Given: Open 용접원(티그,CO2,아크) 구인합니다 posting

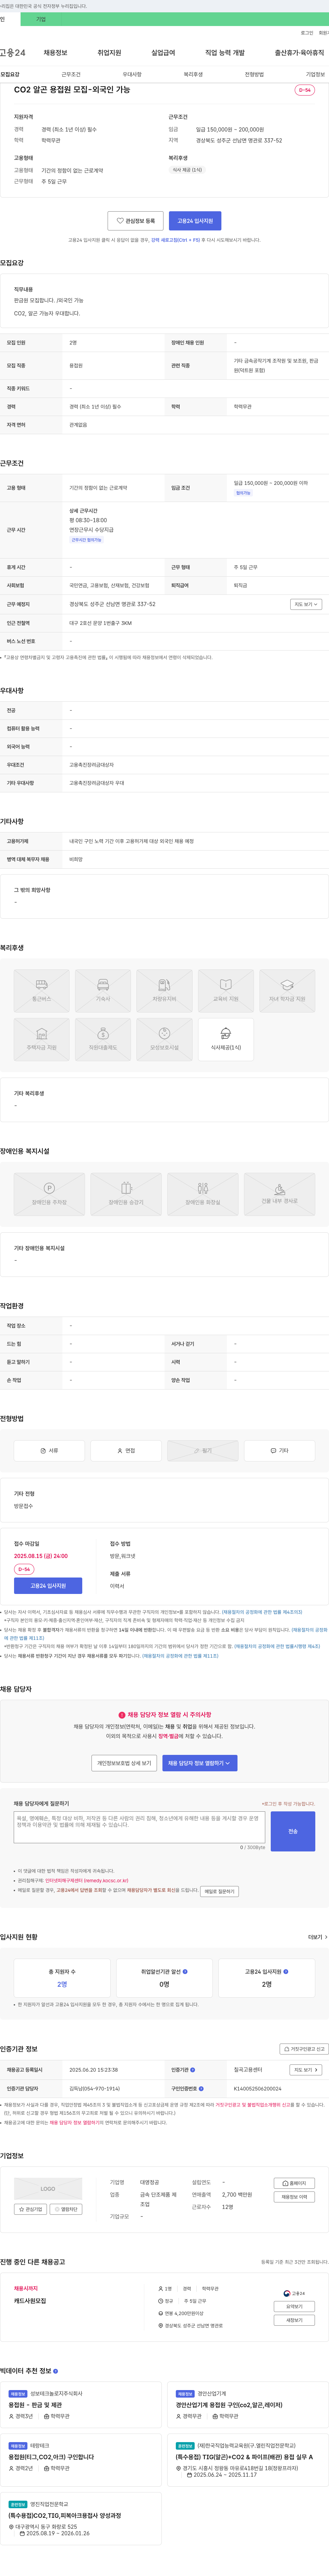Looking at the screenshot, I should tap(51, 2456).
